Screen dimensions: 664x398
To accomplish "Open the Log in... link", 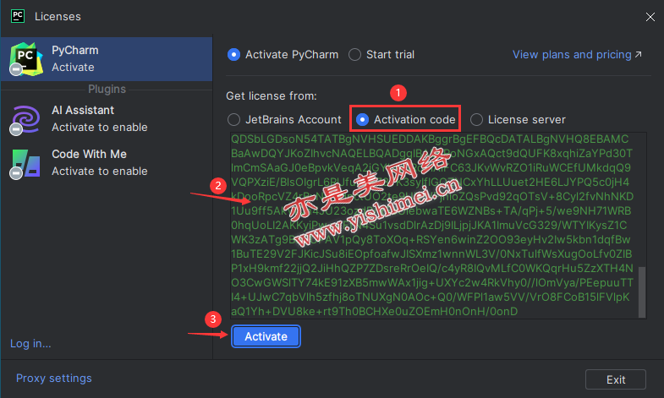I will (30, 343).
